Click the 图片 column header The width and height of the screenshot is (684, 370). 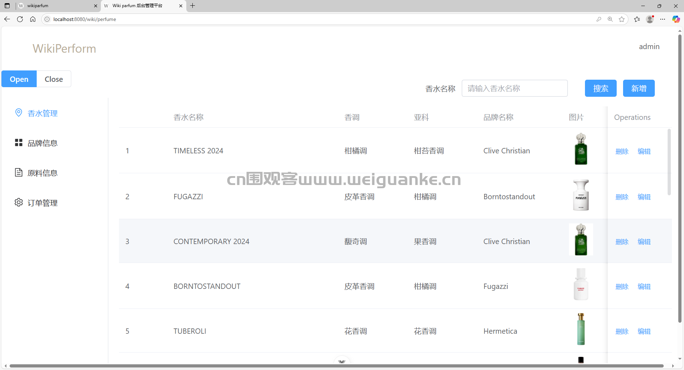576,117
